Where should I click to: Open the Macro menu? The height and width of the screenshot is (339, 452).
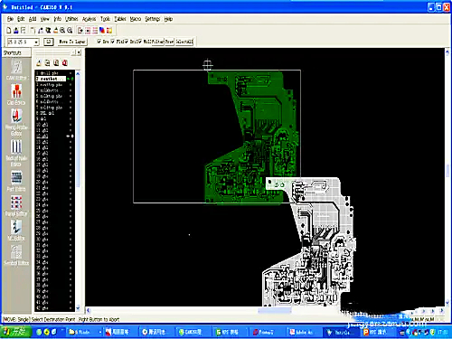point(136,19)
